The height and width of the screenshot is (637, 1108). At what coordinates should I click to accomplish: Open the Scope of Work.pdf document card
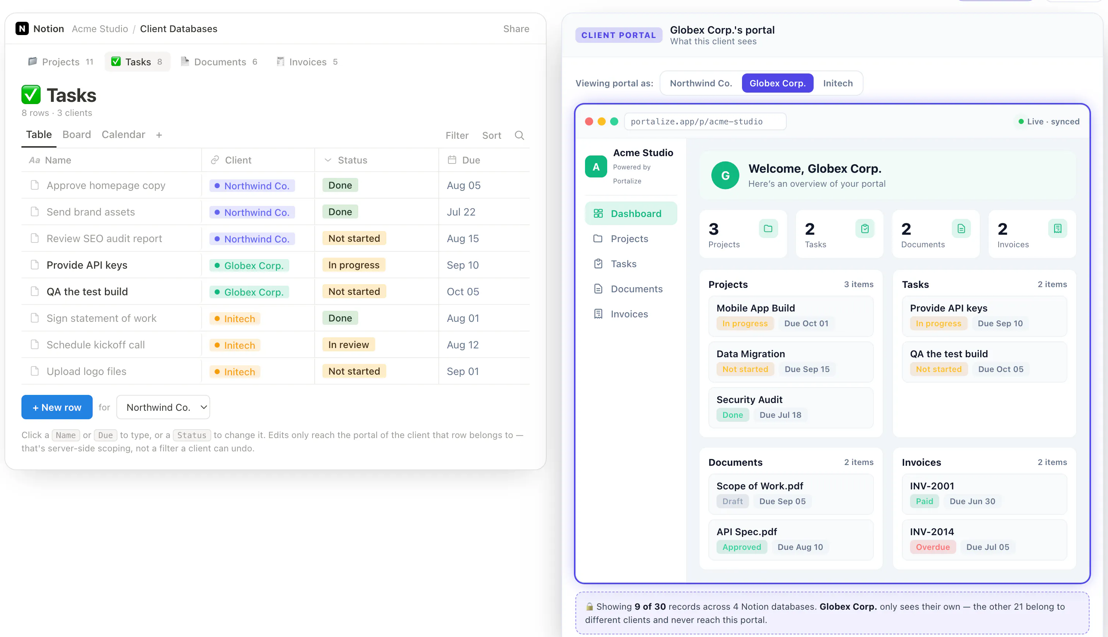pyautogui.click(x=791, y=495)
